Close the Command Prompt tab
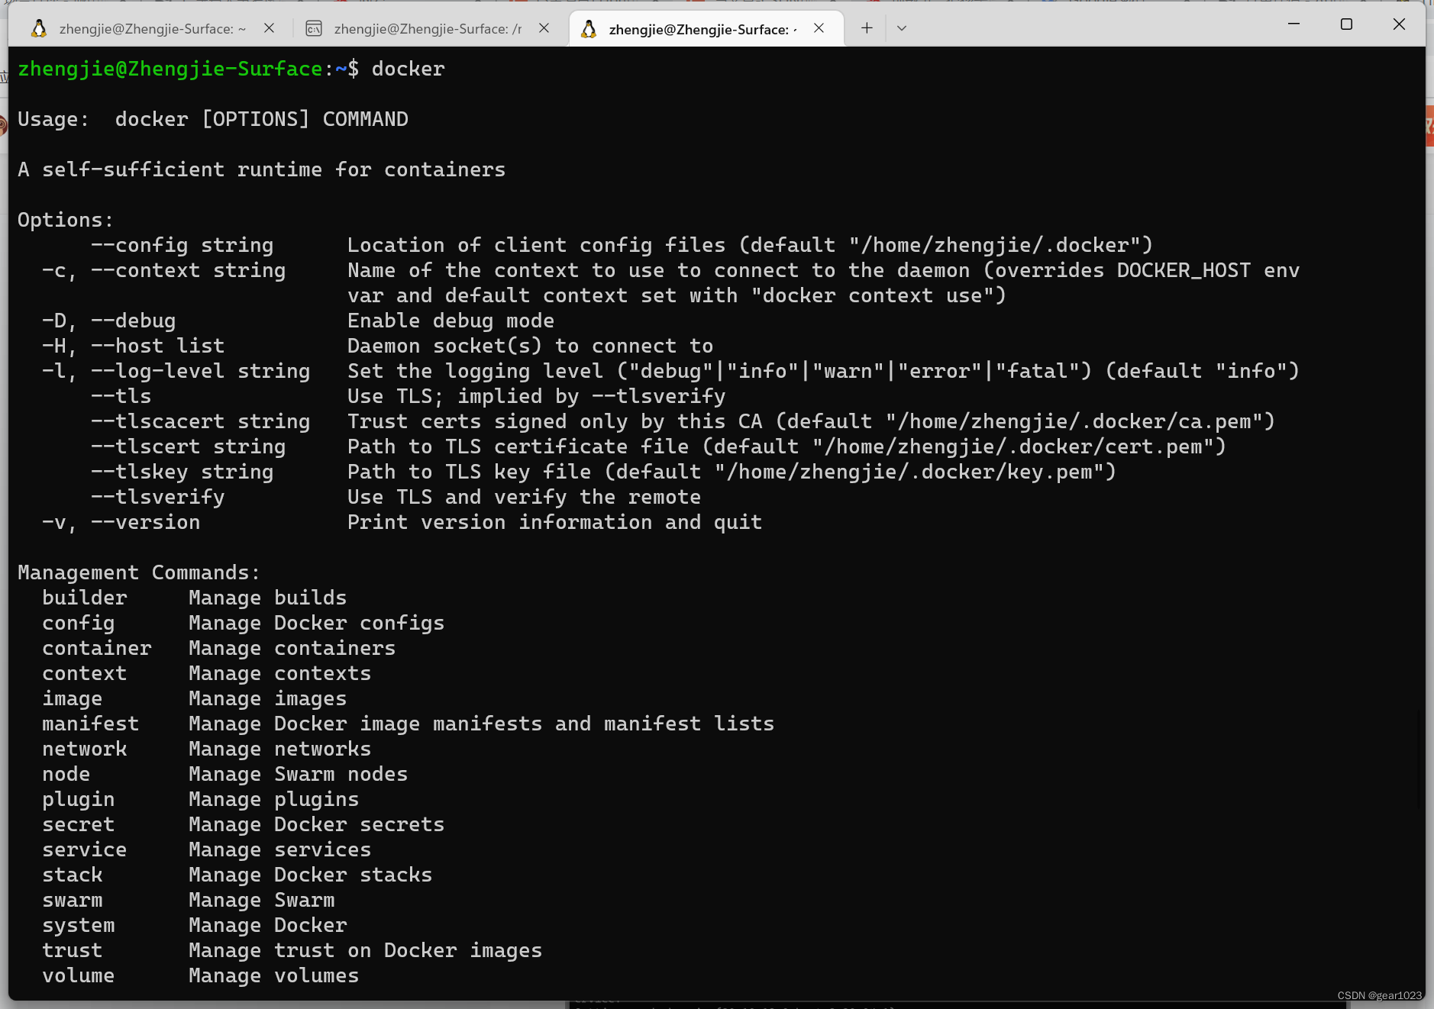1434x1009 pixels. [x=544, y=28]
